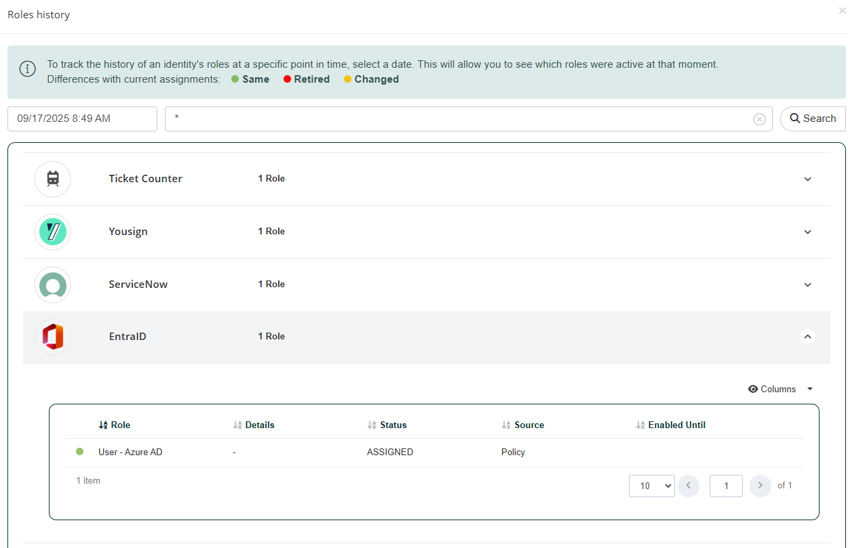Close the Roles history dialog
Screen dimensions: 848x548
842,10
